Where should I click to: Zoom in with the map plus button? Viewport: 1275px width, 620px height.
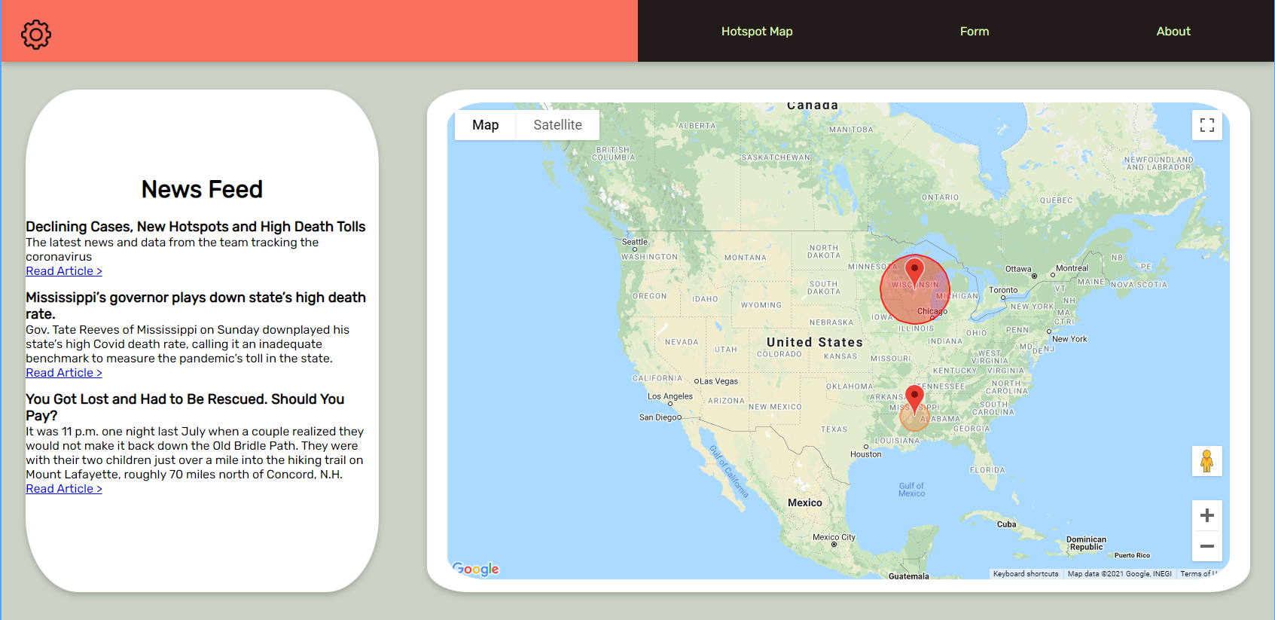(x=1206, y=515)
